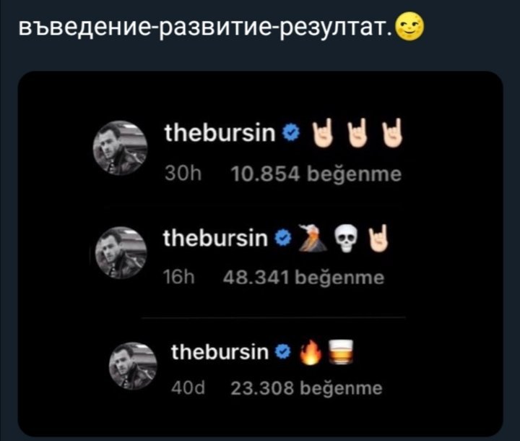Click the fire emoji in the bottom comment
This screenshot has height=441, width=520.
click(x=311, y=353)
